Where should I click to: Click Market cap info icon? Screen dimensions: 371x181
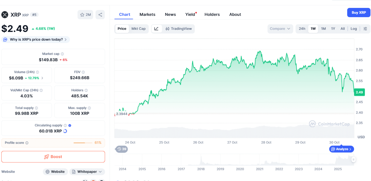pos(62,54)
